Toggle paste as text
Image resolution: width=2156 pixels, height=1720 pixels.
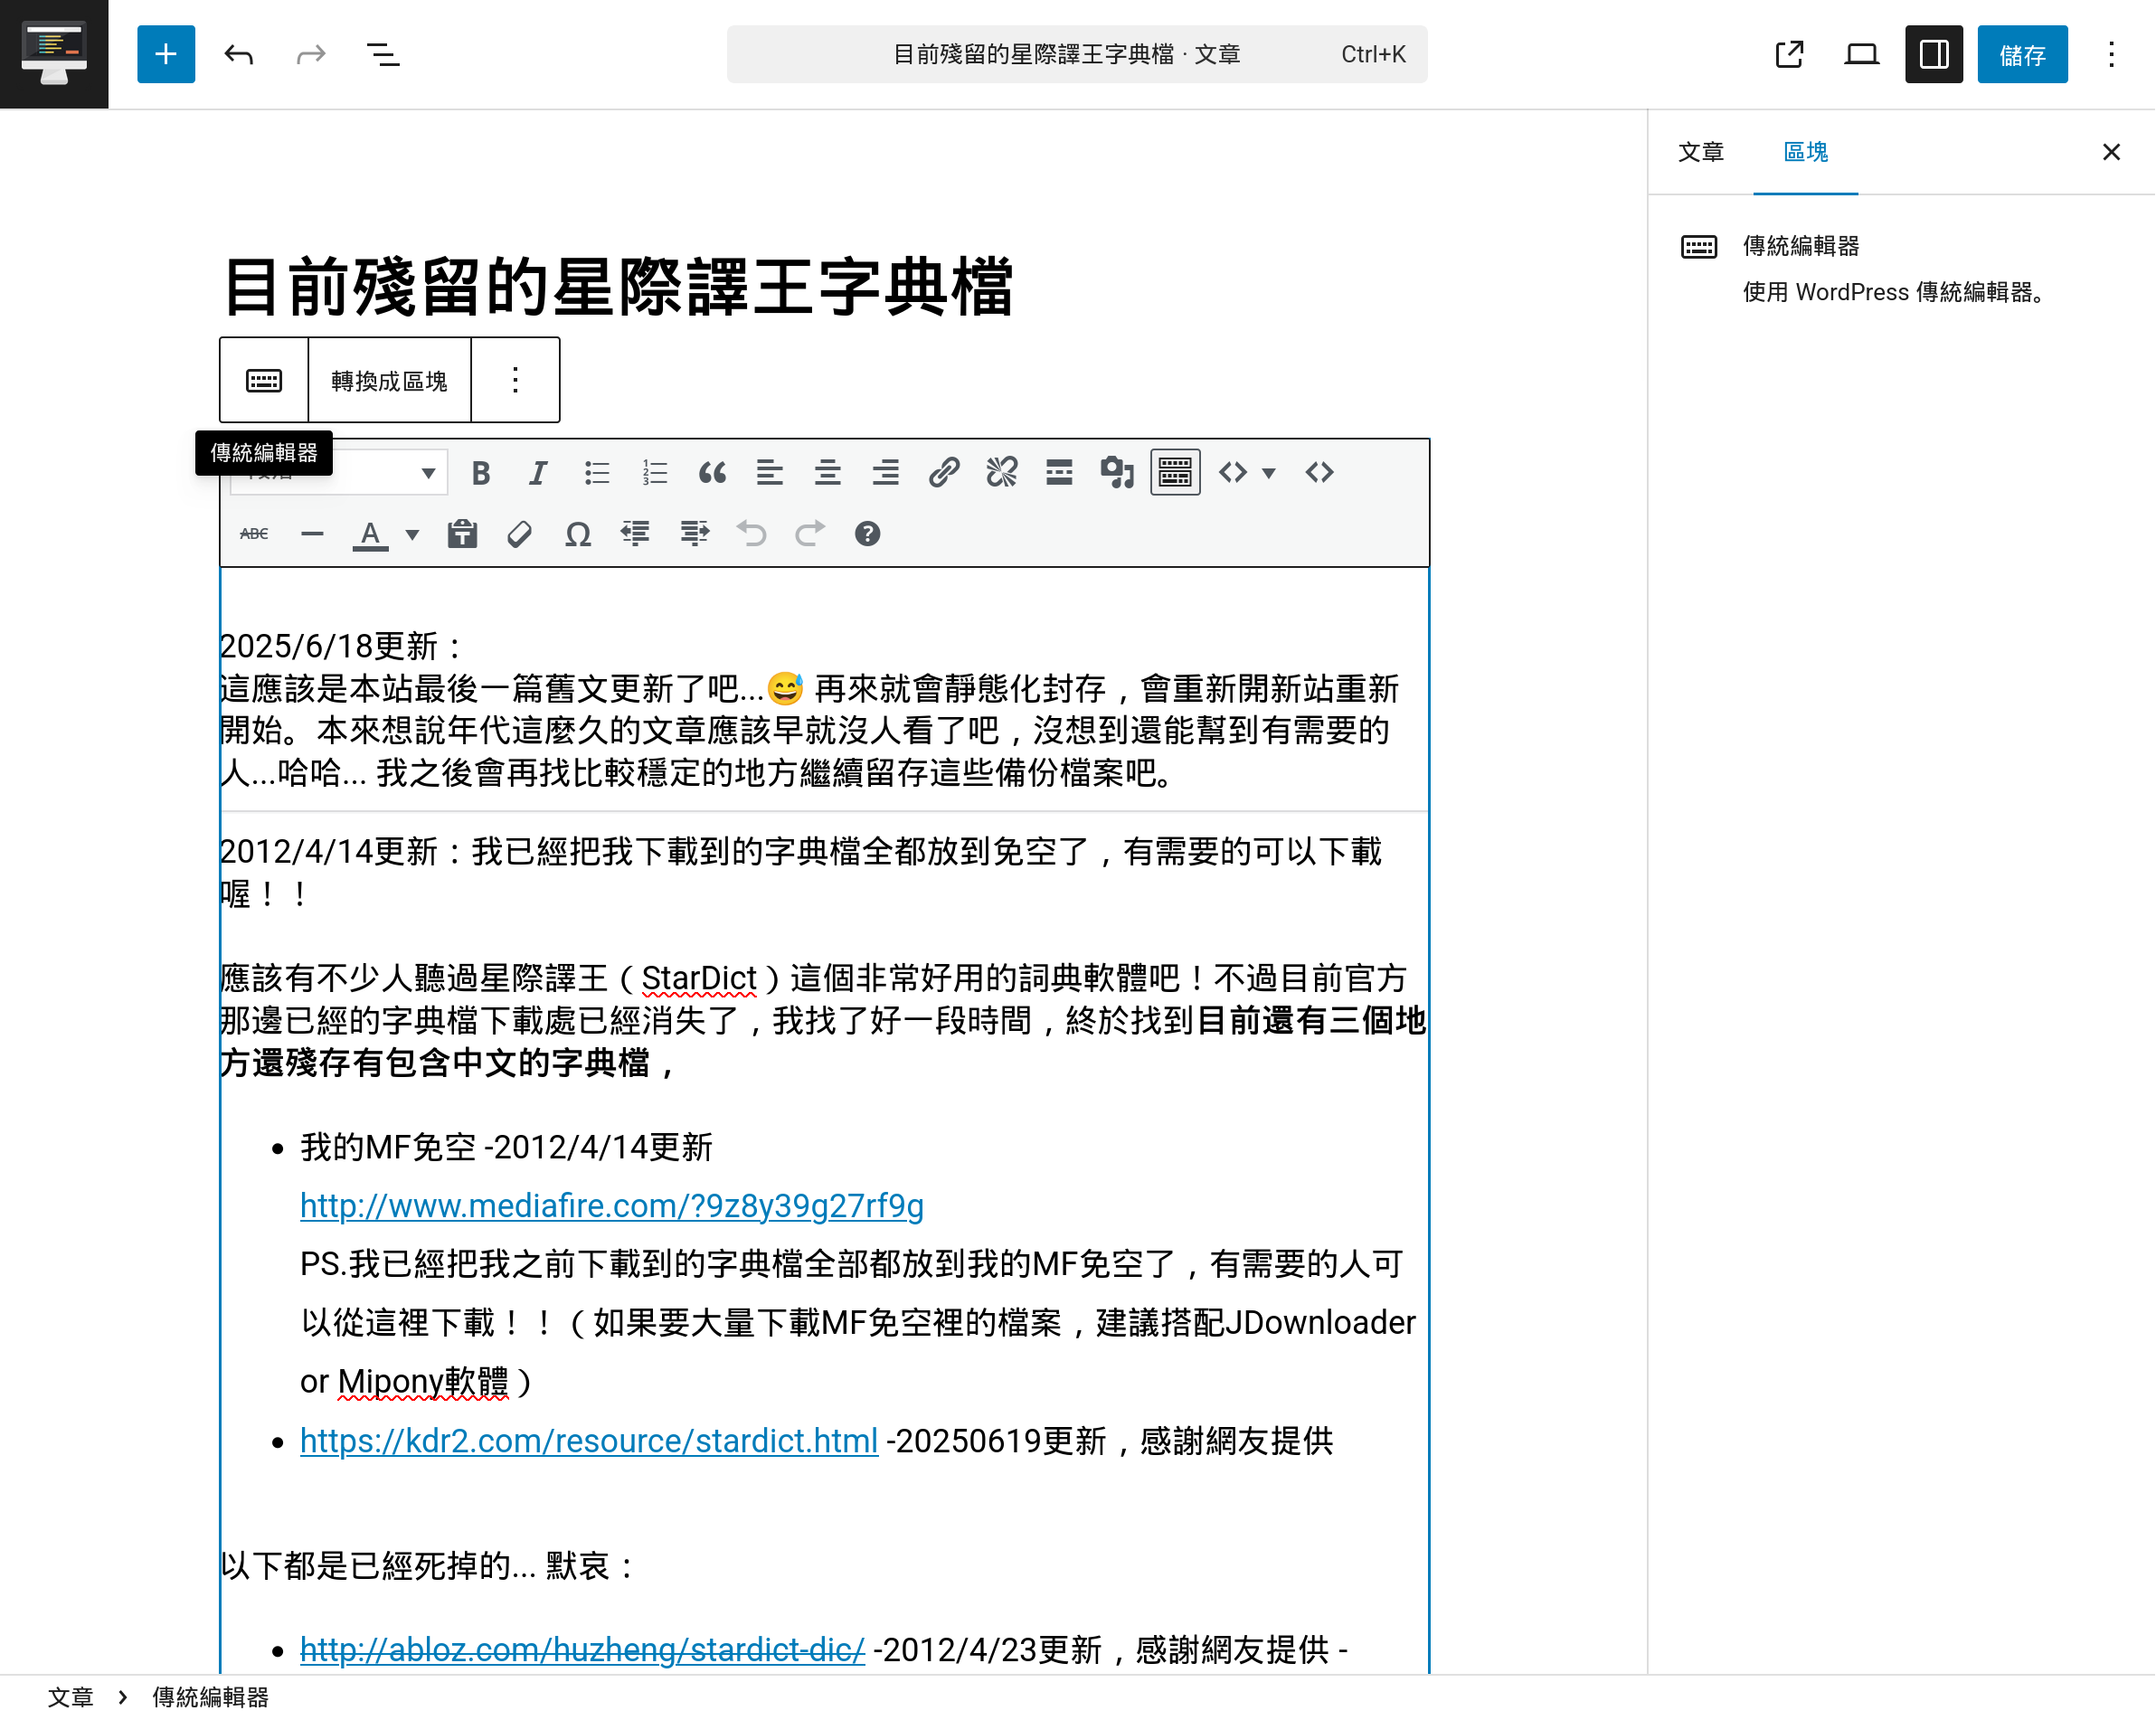pos(462,534)
